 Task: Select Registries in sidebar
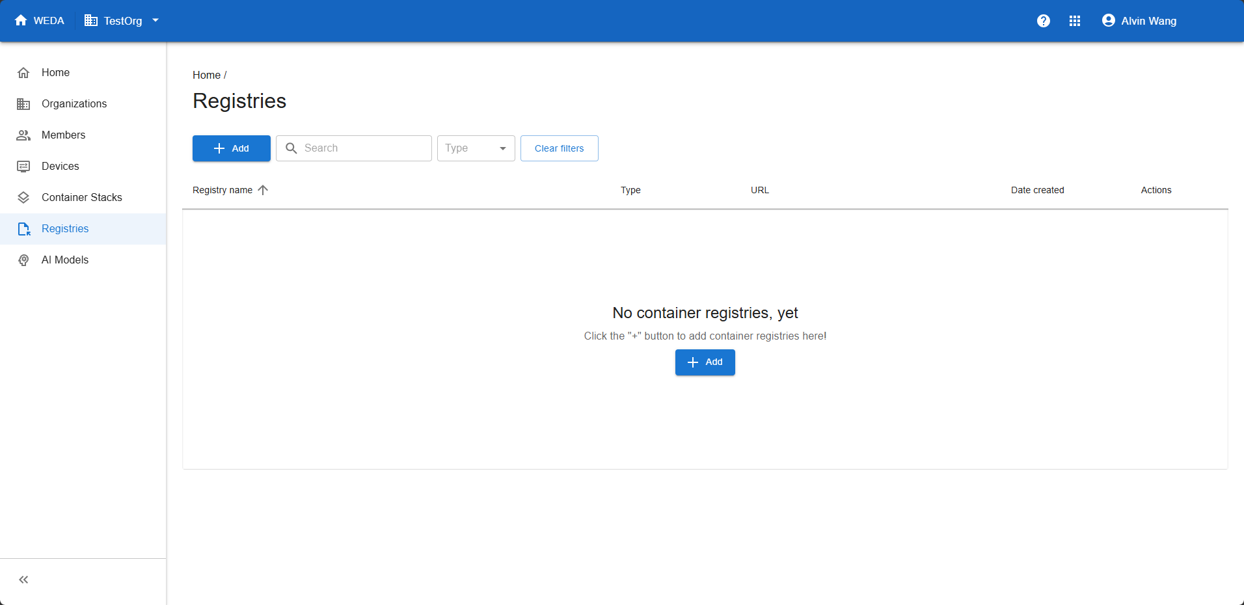[83, 229]
